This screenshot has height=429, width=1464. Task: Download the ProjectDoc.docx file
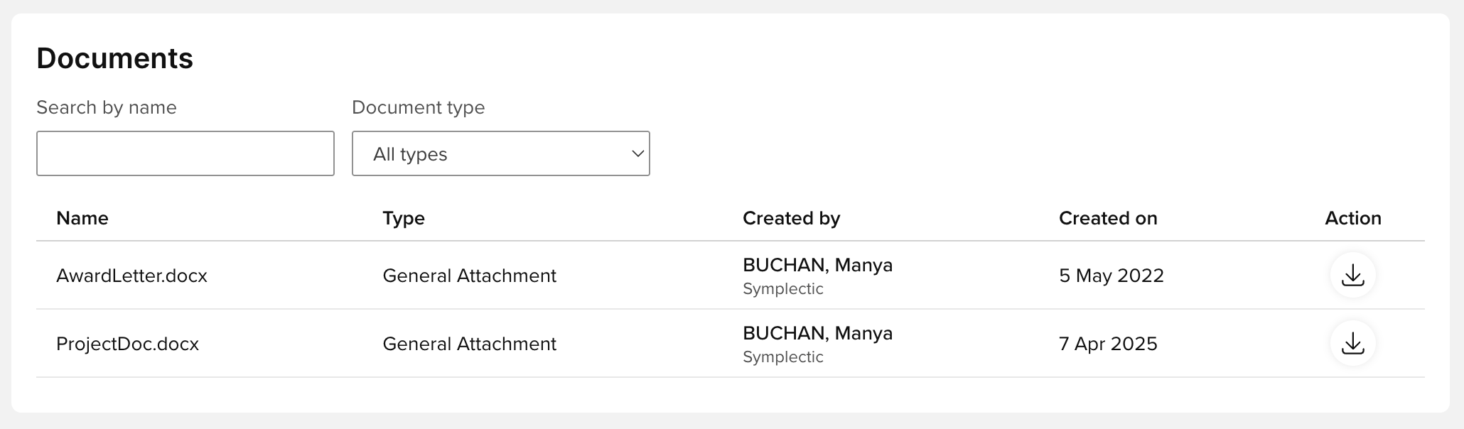(1352, 343)
